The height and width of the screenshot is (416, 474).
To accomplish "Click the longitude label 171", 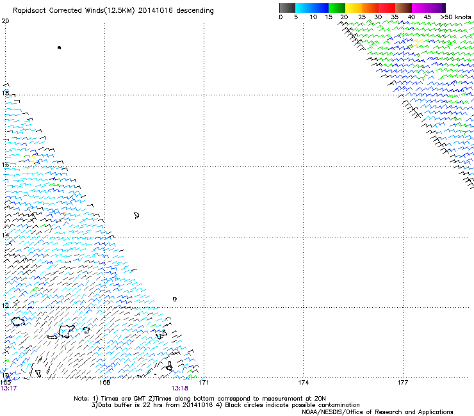I will tap(204, 383).
